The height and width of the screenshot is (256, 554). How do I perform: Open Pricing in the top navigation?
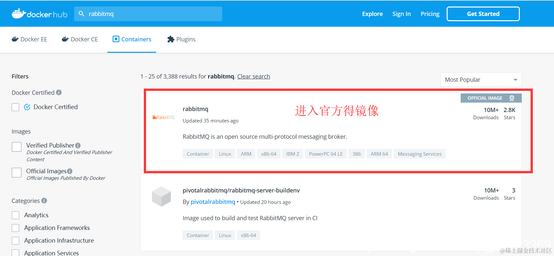430,14
